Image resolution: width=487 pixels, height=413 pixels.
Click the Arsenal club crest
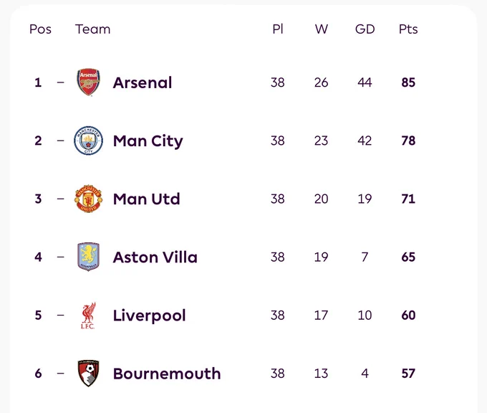[x=89, y=82]
